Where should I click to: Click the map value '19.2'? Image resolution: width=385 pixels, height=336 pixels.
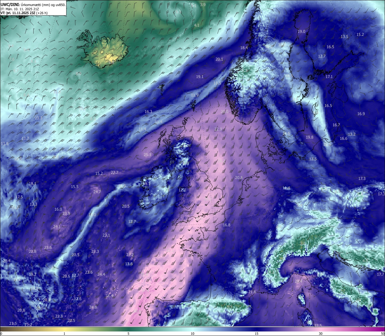click(x=32, y=274)
